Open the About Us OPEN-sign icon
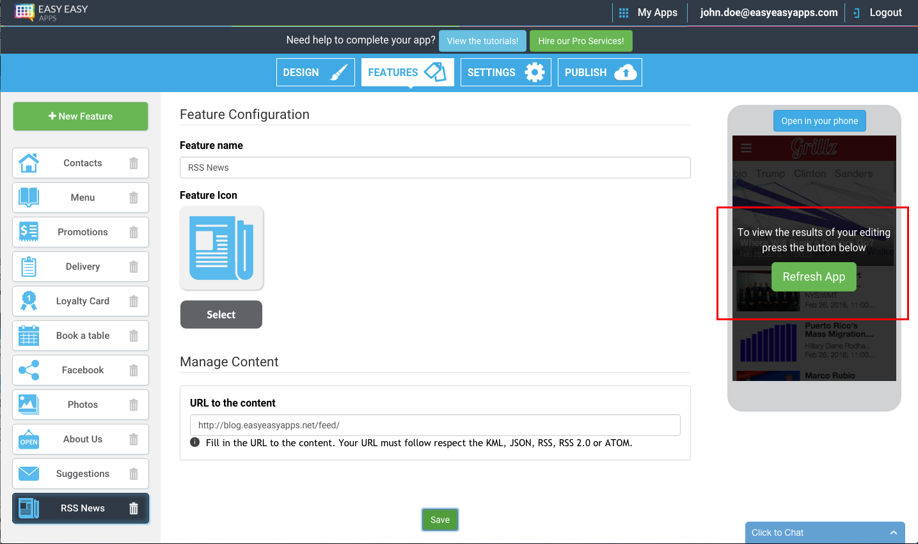This screenshot has height=544, width=918. (x=28, y=439)
